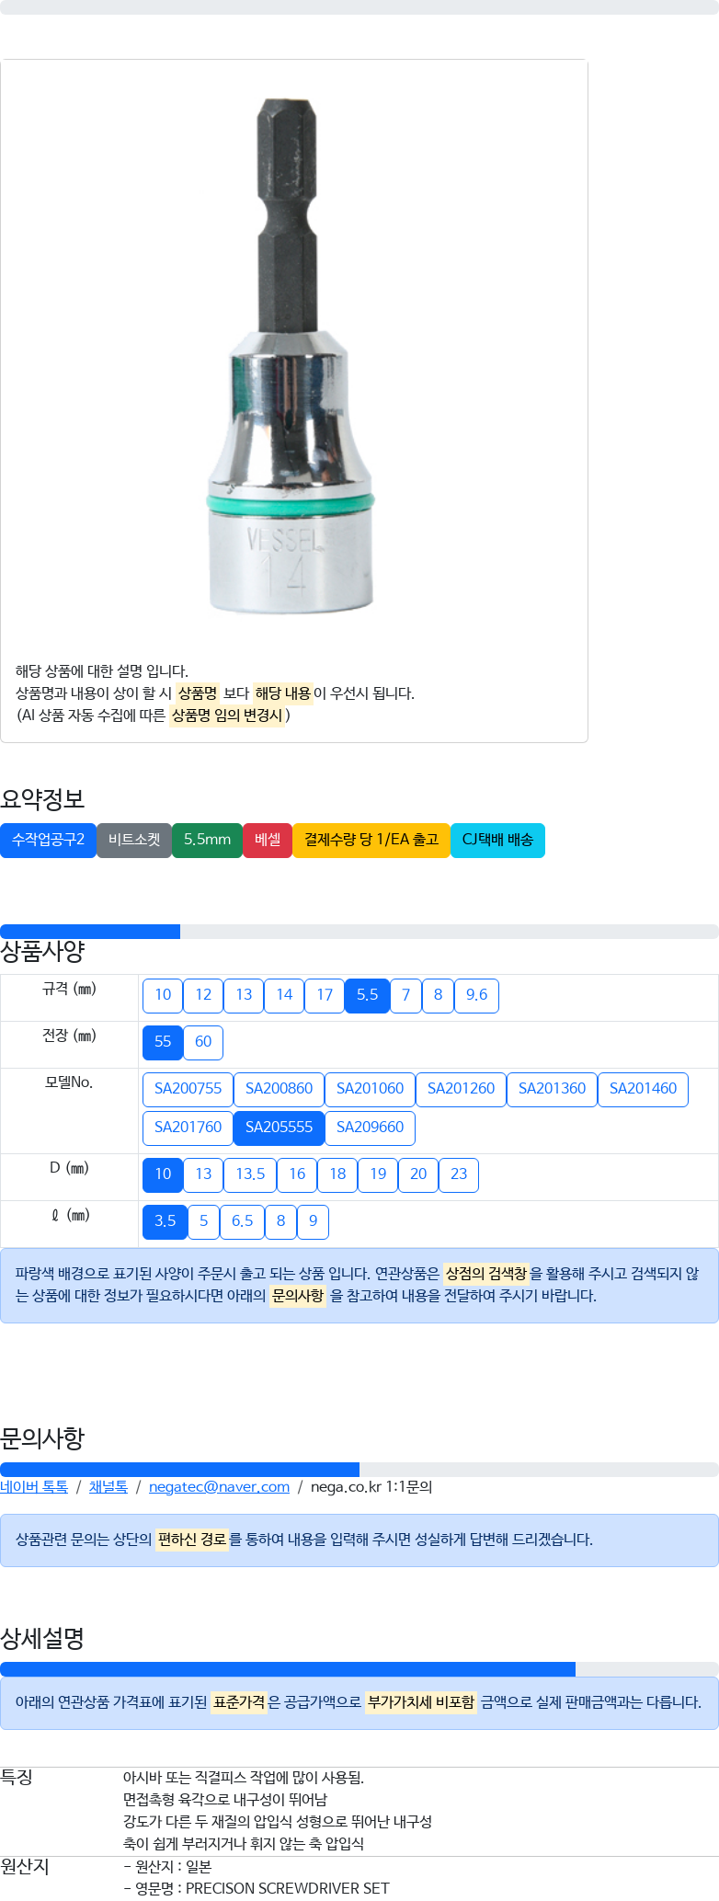Viewport: 719px width, 1901px height.
Task: Choose the 60 total length option
Action: coord(203,1042)
